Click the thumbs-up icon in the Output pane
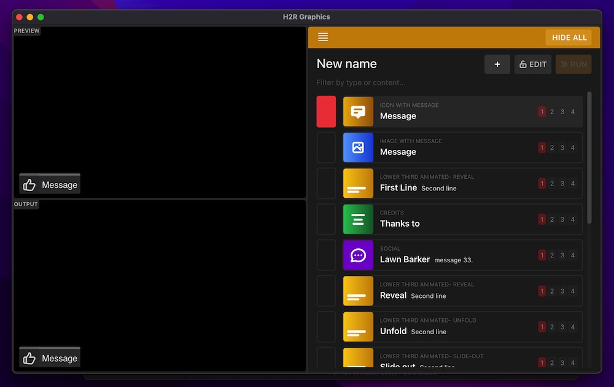Screen dimensions: 614x387 point(29,358)
